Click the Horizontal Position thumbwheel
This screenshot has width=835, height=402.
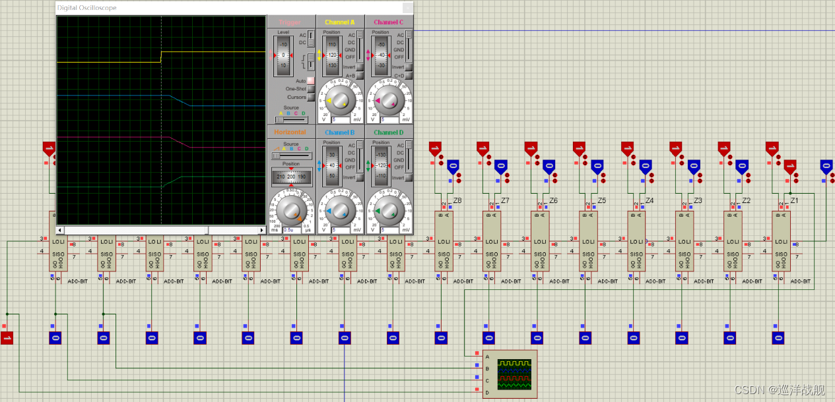291,177
